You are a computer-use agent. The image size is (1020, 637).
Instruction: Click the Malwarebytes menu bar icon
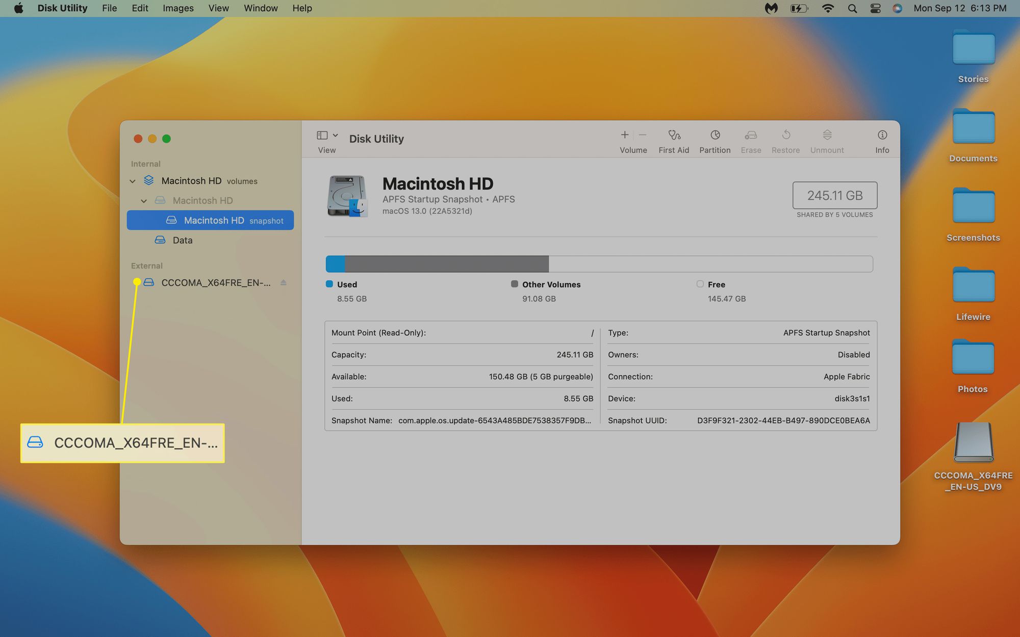[771, 8]
